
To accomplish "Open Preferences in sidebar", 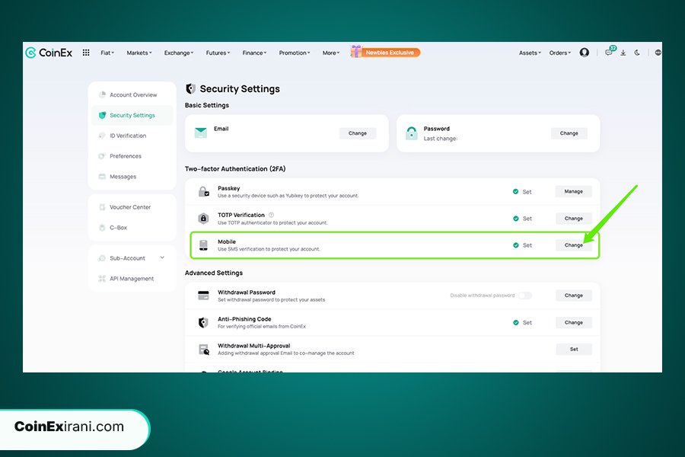I will (132, 156).
